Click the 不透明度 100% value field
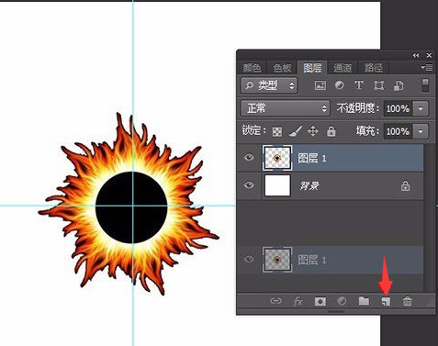The image size is (438, 346). [x=398, y=108]
